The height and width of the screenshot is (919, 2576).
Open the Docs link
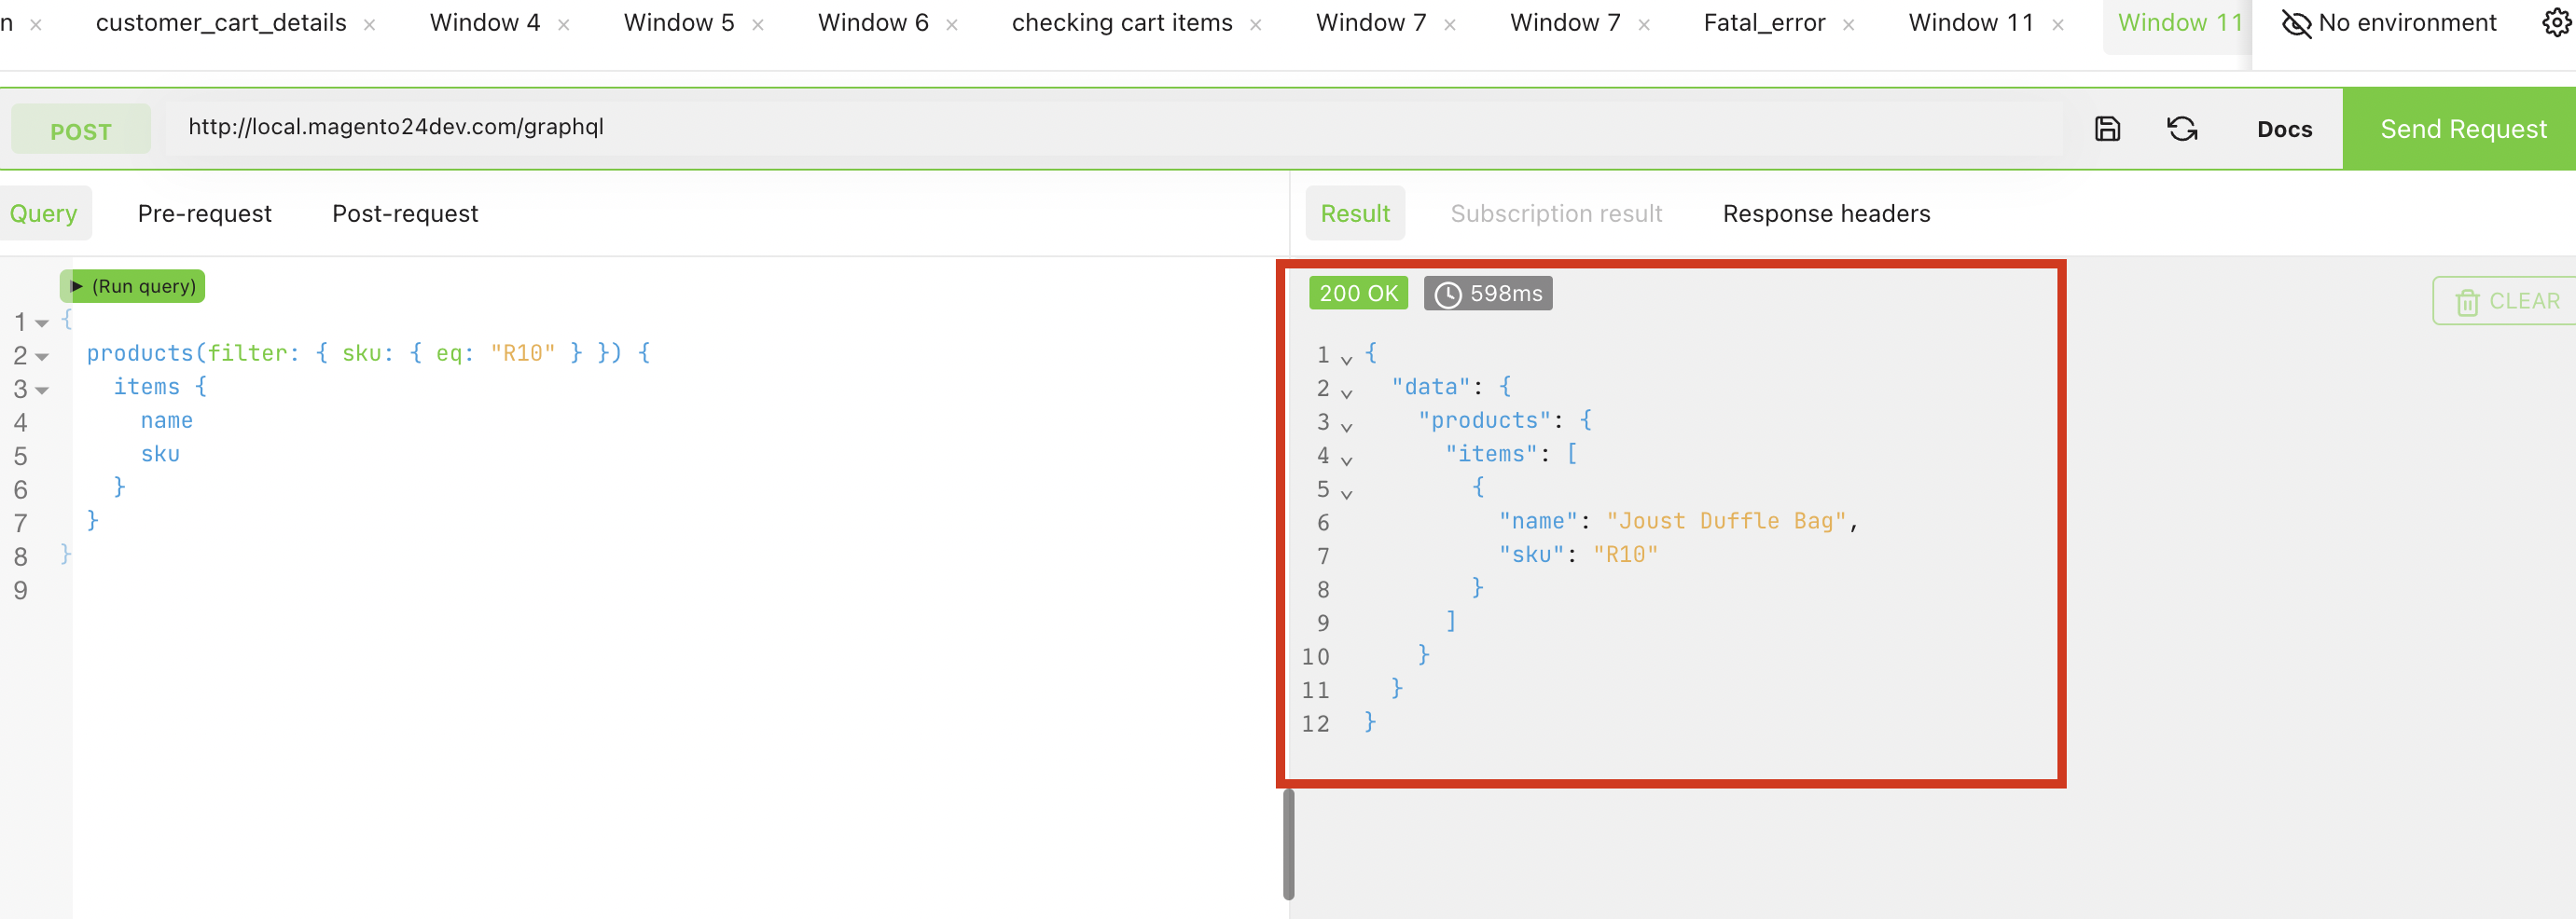pos(2284,128)
